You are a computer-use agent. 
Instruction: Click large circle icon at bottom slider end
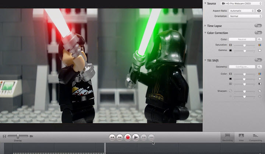click(x=260, y=96)
